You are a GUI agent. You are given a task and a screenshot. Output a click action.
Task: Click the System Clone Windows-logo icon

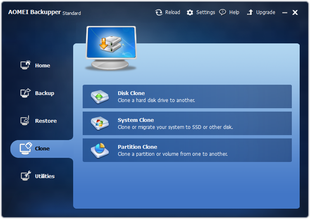coord(100,123)
